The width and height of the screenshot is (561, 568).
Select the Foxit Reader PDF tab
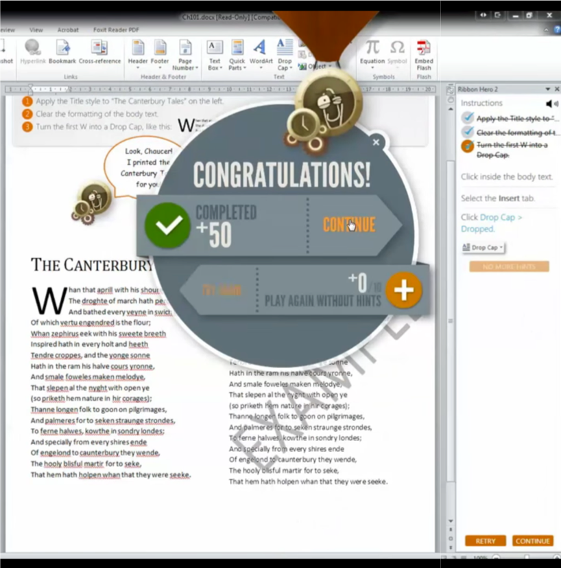click(x=116, y=30)
